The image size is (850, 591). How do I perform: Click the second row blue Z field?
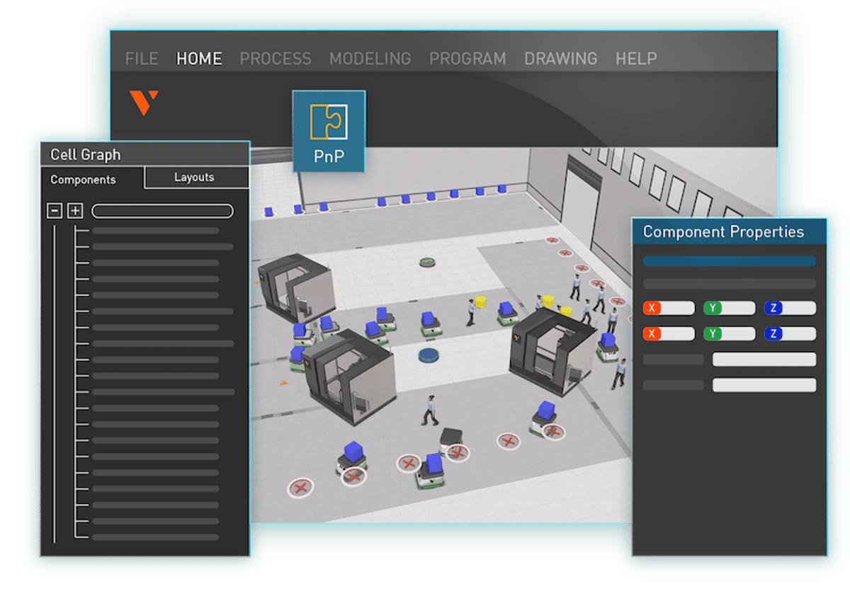click(x=790, y=333)
